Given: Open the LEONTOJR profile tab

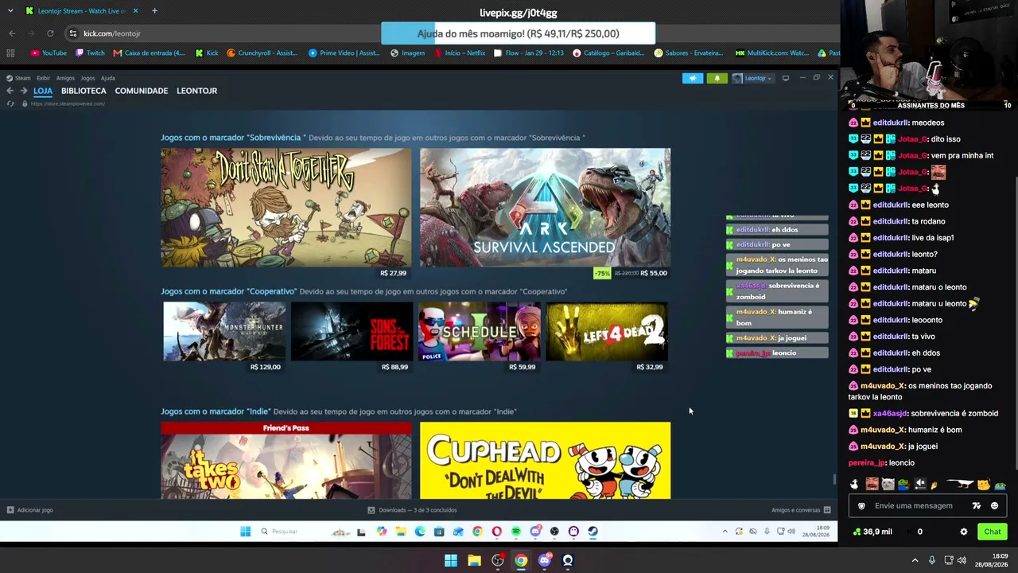Looking at the screenshot, I should coord(196,91).
